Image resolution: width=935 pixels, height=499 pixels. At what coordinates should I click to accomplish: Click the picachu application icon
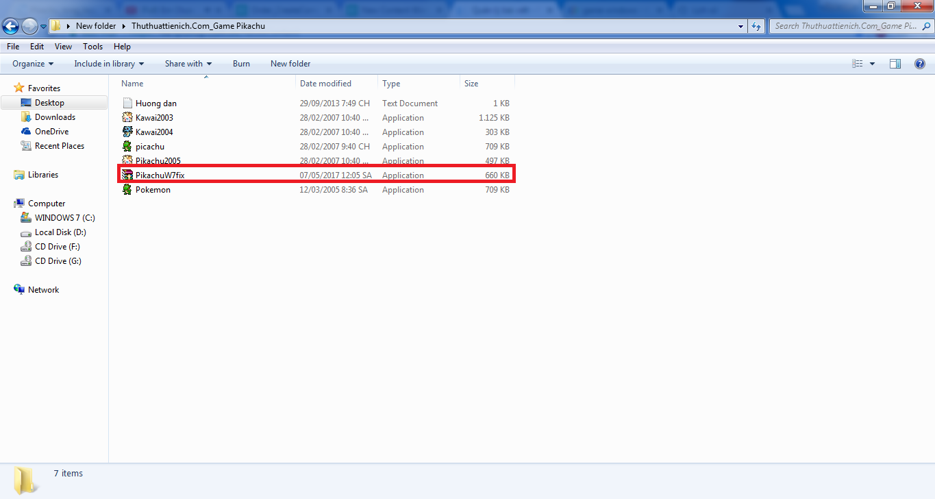(127, 147)
